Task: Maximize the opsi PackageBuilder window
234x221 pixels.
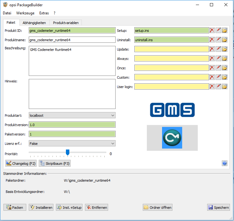Action: [212, 5]
